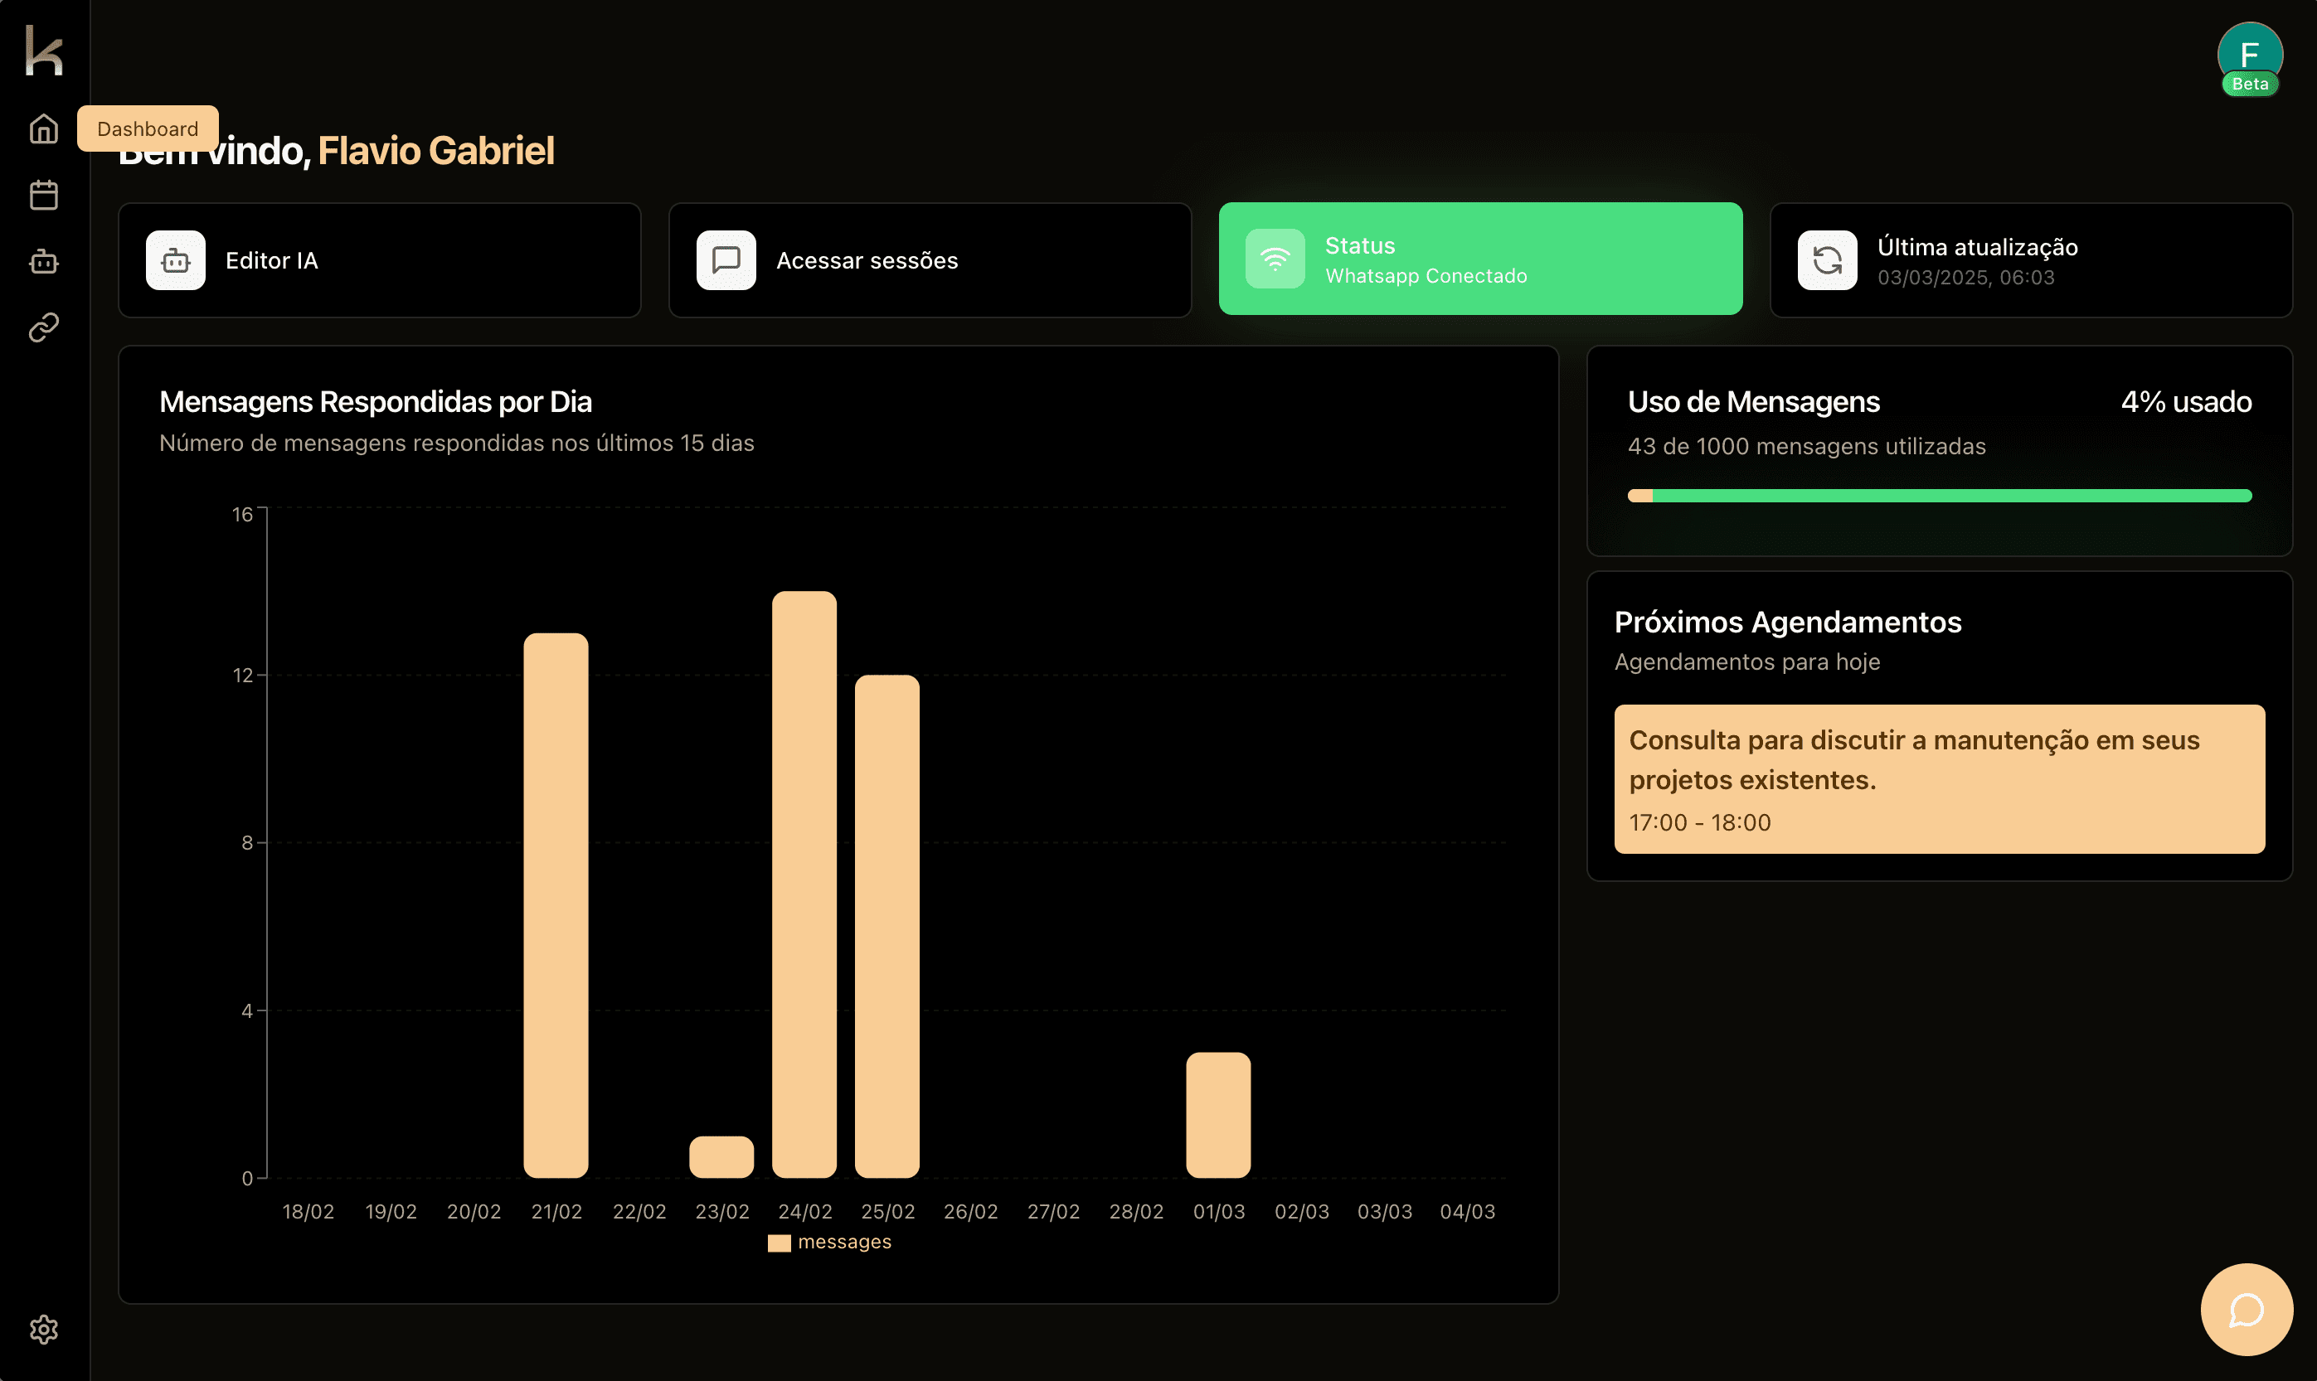Open the robot AI sidebar icon

[x=44, y=261]
